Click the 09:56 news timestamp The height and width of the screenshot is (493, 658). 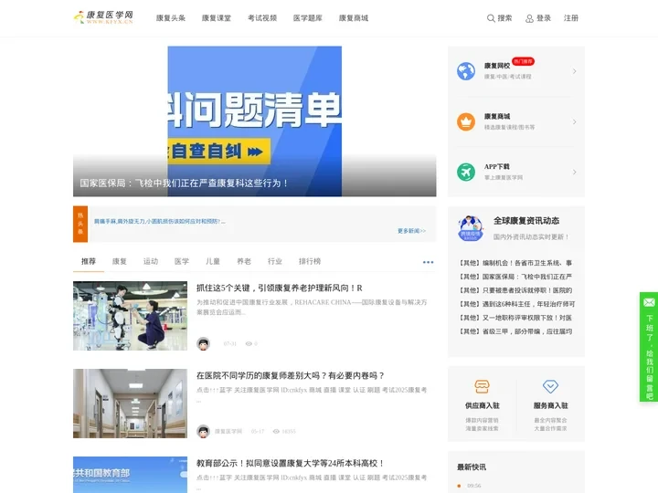[474, 486]
